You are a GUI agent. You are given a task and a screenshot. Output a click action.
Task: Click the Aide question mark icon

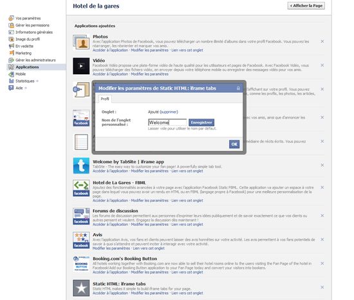[x=11, y=88]
